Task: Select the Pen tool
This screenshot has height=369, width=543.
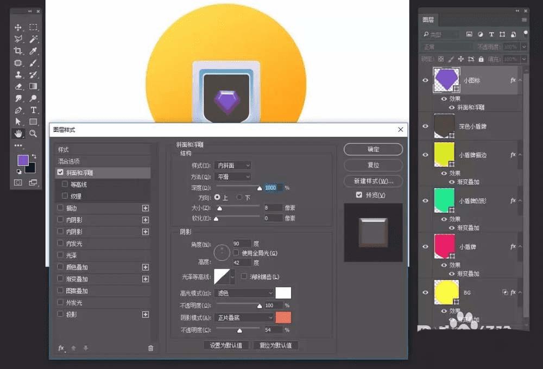Action: (18, 110)
